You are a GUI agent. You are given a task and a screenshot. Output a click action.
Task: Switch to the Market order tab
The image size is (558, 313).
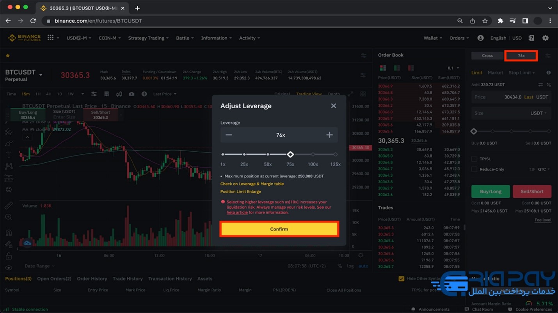click(x=495, y=73)
